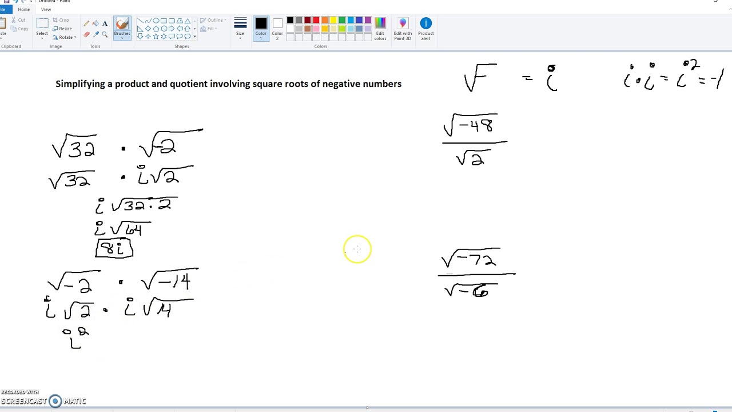This screenshot has width=732, height=412.
Task: Pick the yellow color swatch
Action: 333,20
